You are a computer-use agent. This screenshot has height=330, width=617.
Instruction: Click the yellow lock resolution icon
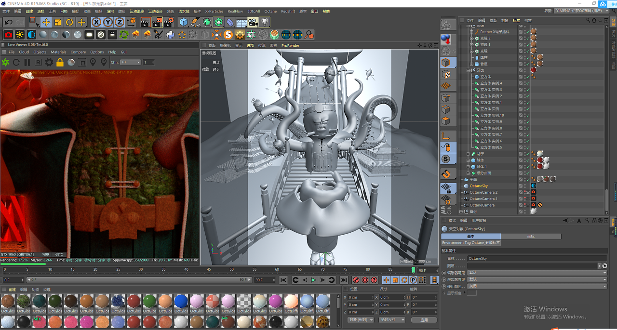[60, 62]
